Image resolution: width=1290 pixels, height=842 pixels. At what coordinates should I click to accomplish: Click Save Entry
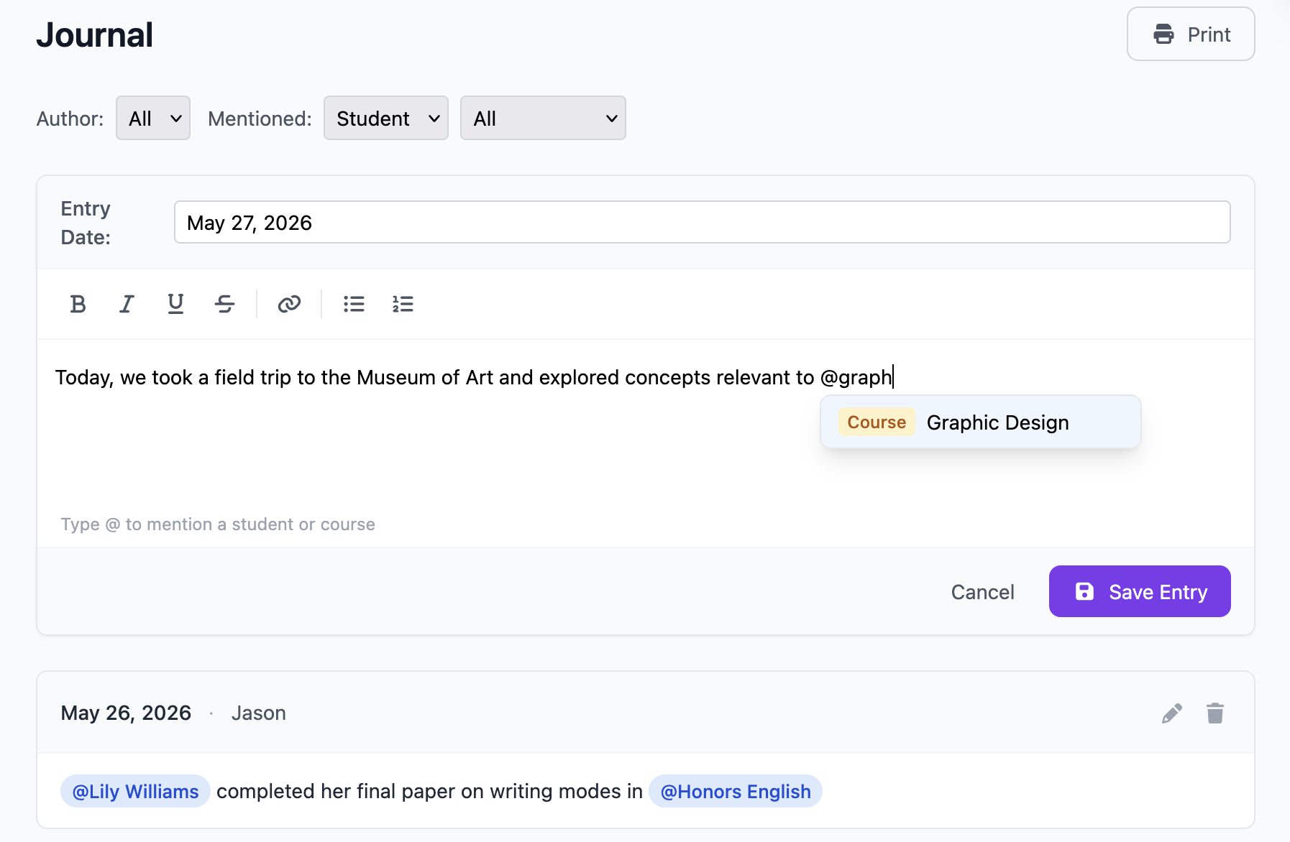tap(1140, 591)
